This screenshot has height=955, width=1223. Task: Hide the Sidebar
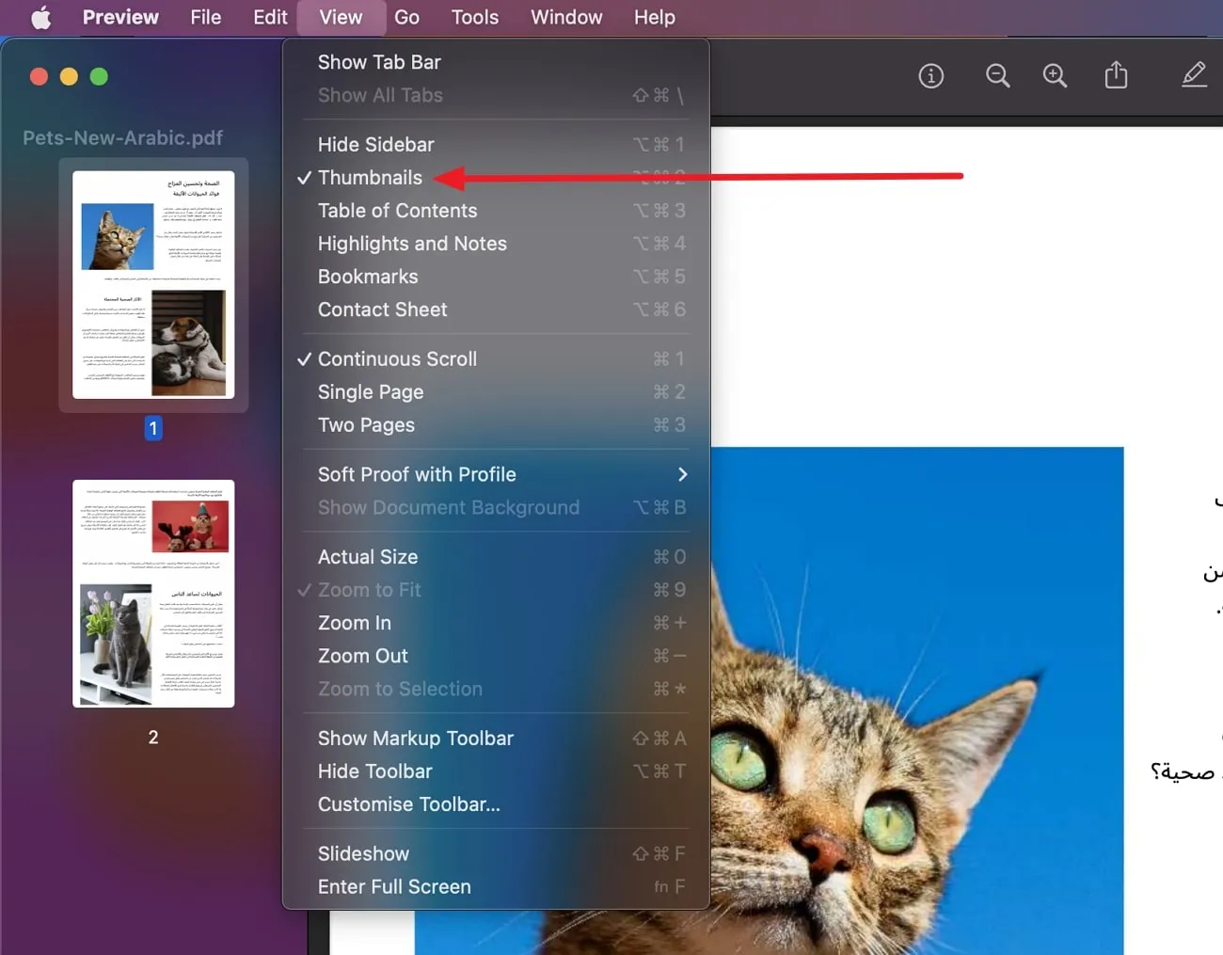[375, 144]
